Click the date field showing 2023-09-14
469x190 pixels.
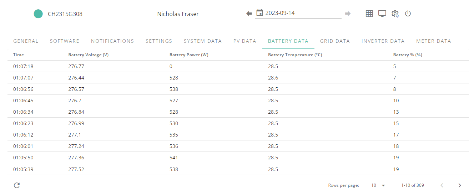click(298, 13)
